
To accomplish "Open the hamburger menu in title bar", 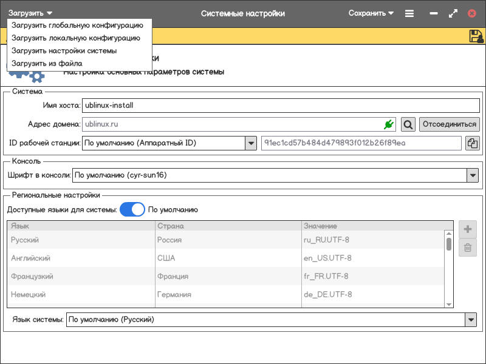I will coord(409,13).
